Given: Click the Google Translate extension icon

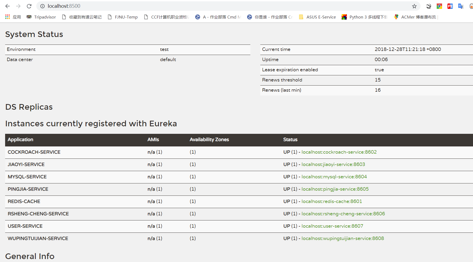Looking at the screenshot, I should pos(461,6).
